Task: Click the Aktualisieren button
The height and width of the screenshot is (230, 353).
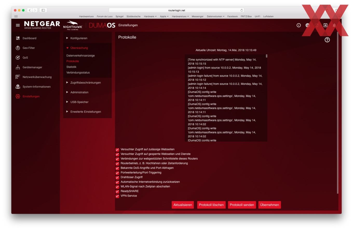Action: (183, 205)
